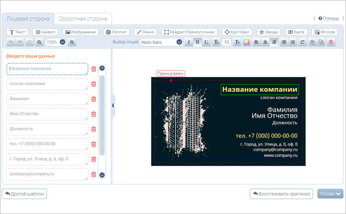Insert a symbol via Символ button
The height and width of the screenshot is (214, 346).
tap(45, 32)
